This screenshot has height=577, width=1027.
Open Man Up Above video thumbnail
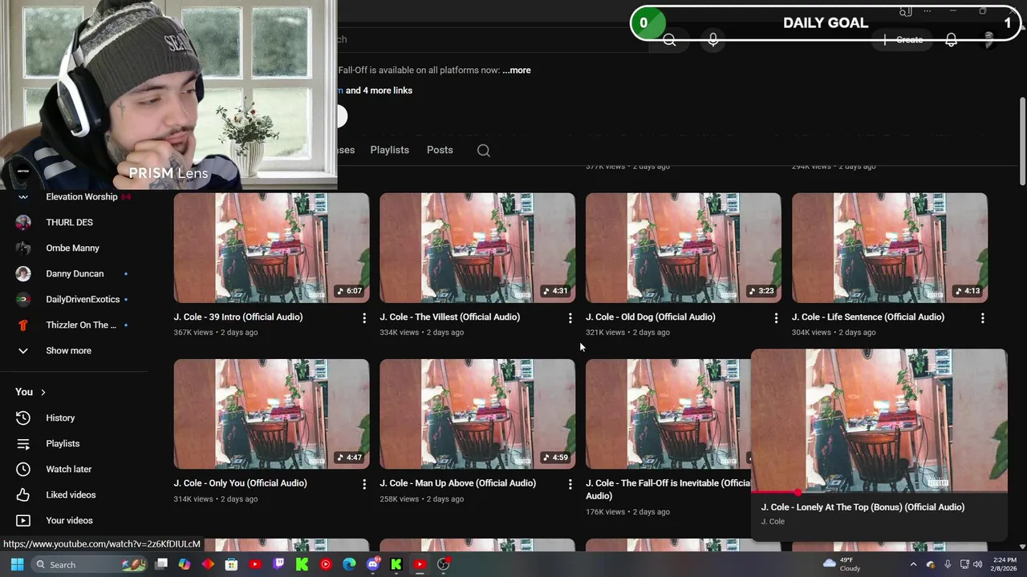tap(477, 414)
